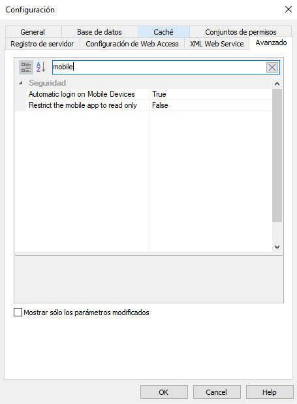297x404 pixels.
Task: Sort parameters alphabetically with A-Z icon
Action: point(41,67)
